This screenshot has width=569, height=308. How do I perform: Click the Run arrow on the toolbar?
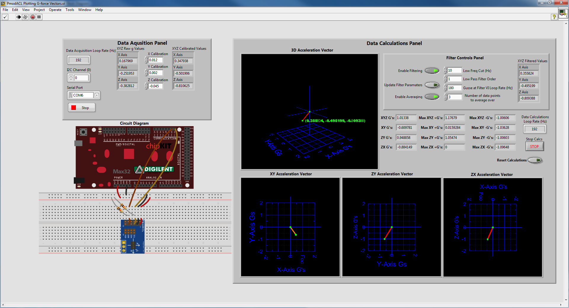pos(18,17)
